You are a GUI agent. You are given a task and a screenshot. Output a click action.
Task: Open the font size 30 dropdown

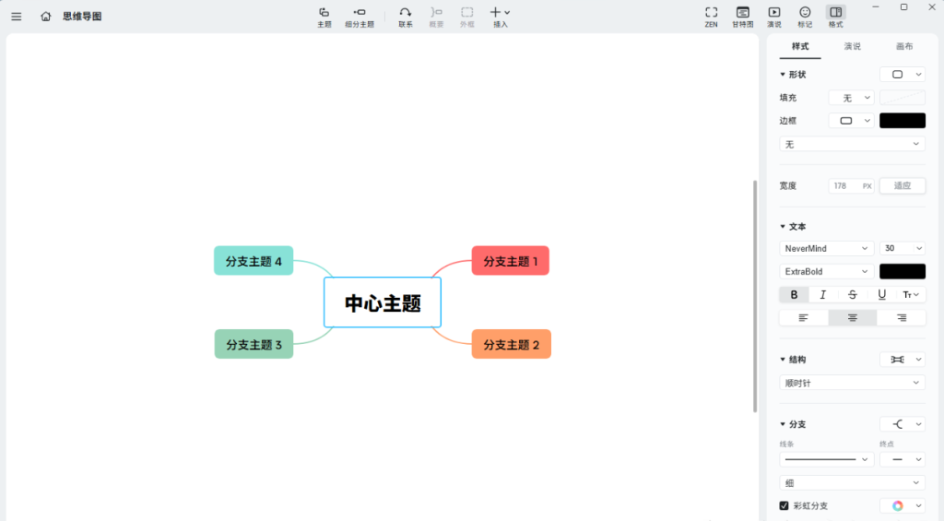point(902,248)
